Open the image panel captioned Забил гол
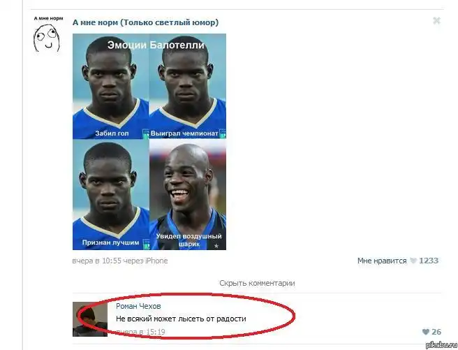The image size is (458, 350). 111,86
